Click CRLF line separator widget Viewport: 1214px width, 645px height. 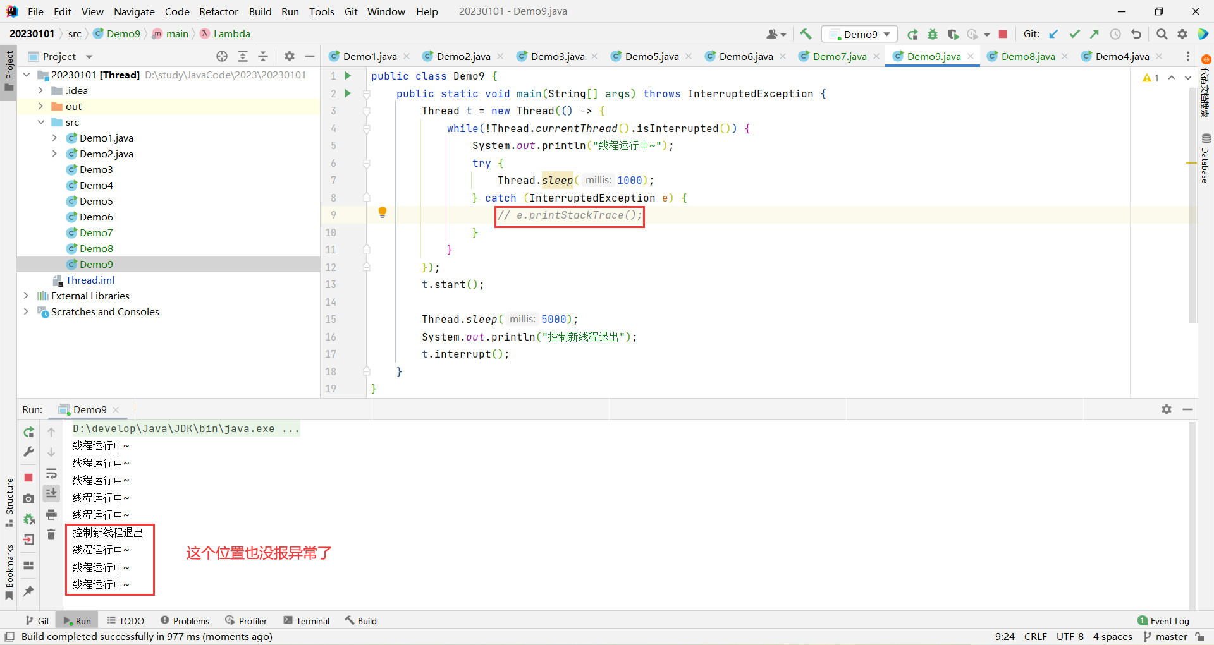point(1036,637)
